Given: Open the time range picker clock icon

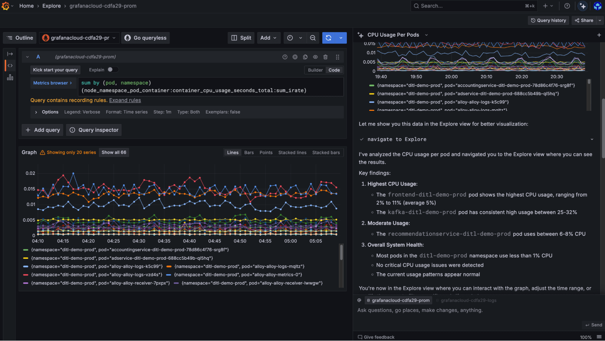Looking at the screenshot, I should point(290,38).
